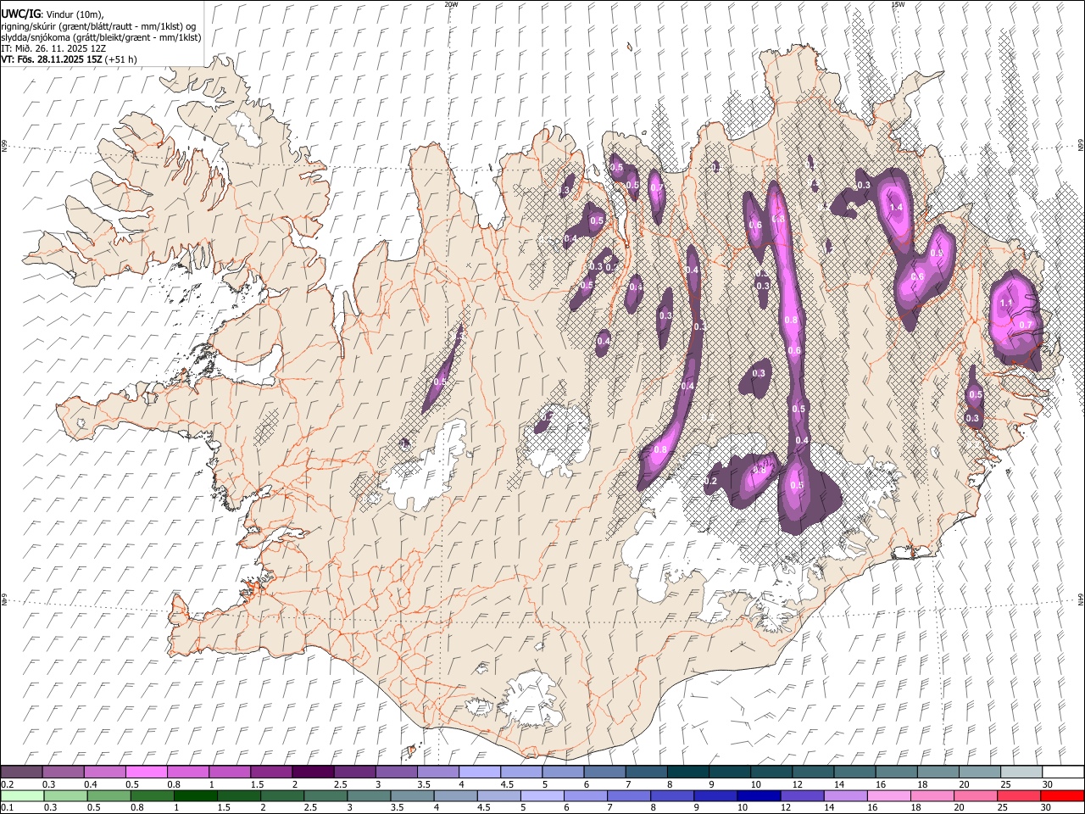Click the pale grey snow swatch for 25–30

point(1021,772)
